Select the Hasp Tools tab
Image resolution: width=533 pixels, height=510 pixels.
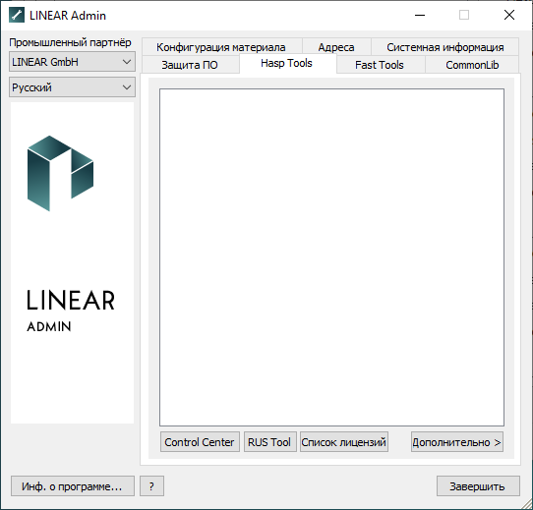[x=287, y=63]
